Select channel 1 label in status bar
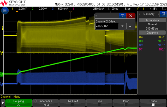This screenshot has height=107, width=167. (x=12, y=9)
